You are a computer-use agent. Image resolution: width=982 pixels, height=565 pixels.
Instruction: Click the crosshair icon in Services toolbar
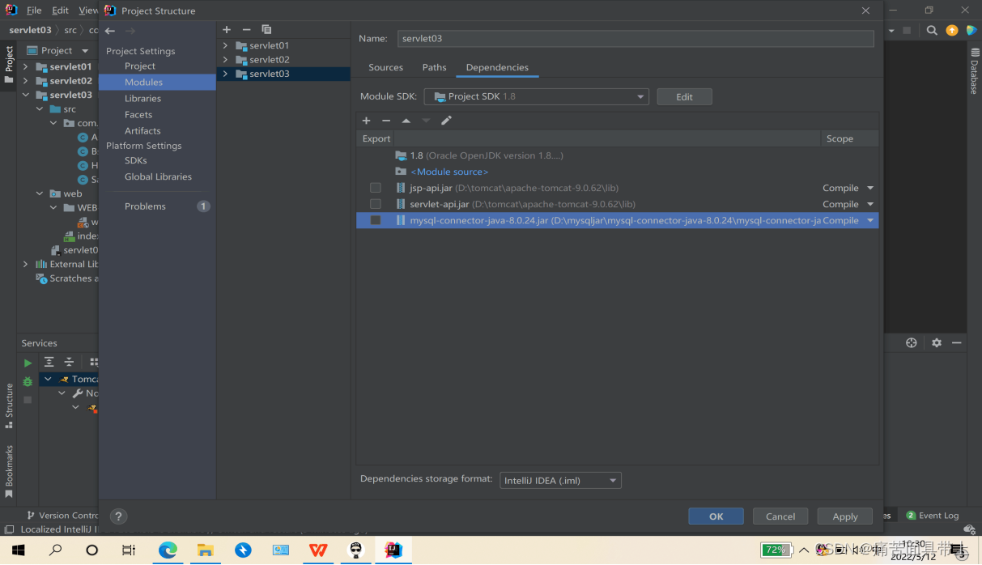point(912,343)
